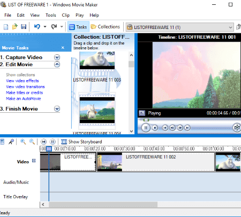Zoom out on the timeline
This screenshot has height=217, width=241.
click(32, 142)
